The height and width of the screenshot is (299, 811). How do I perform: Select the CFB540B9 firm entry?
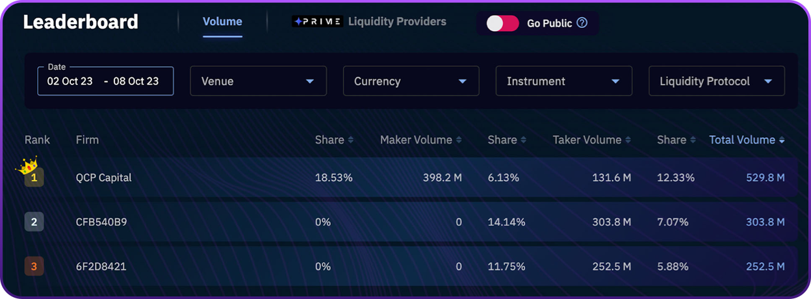click(101, 222)
